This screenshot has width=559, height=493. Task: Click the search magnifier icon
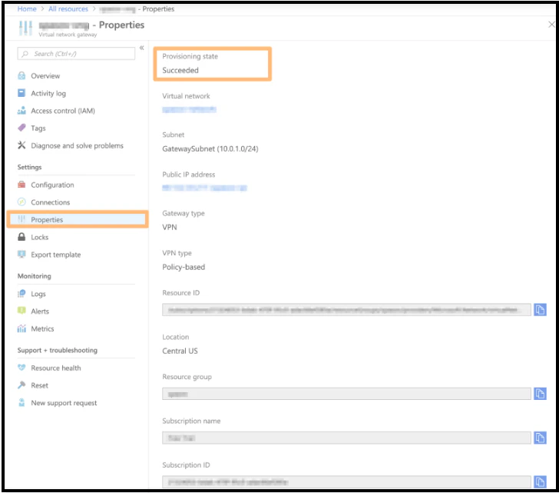(25, 54)
